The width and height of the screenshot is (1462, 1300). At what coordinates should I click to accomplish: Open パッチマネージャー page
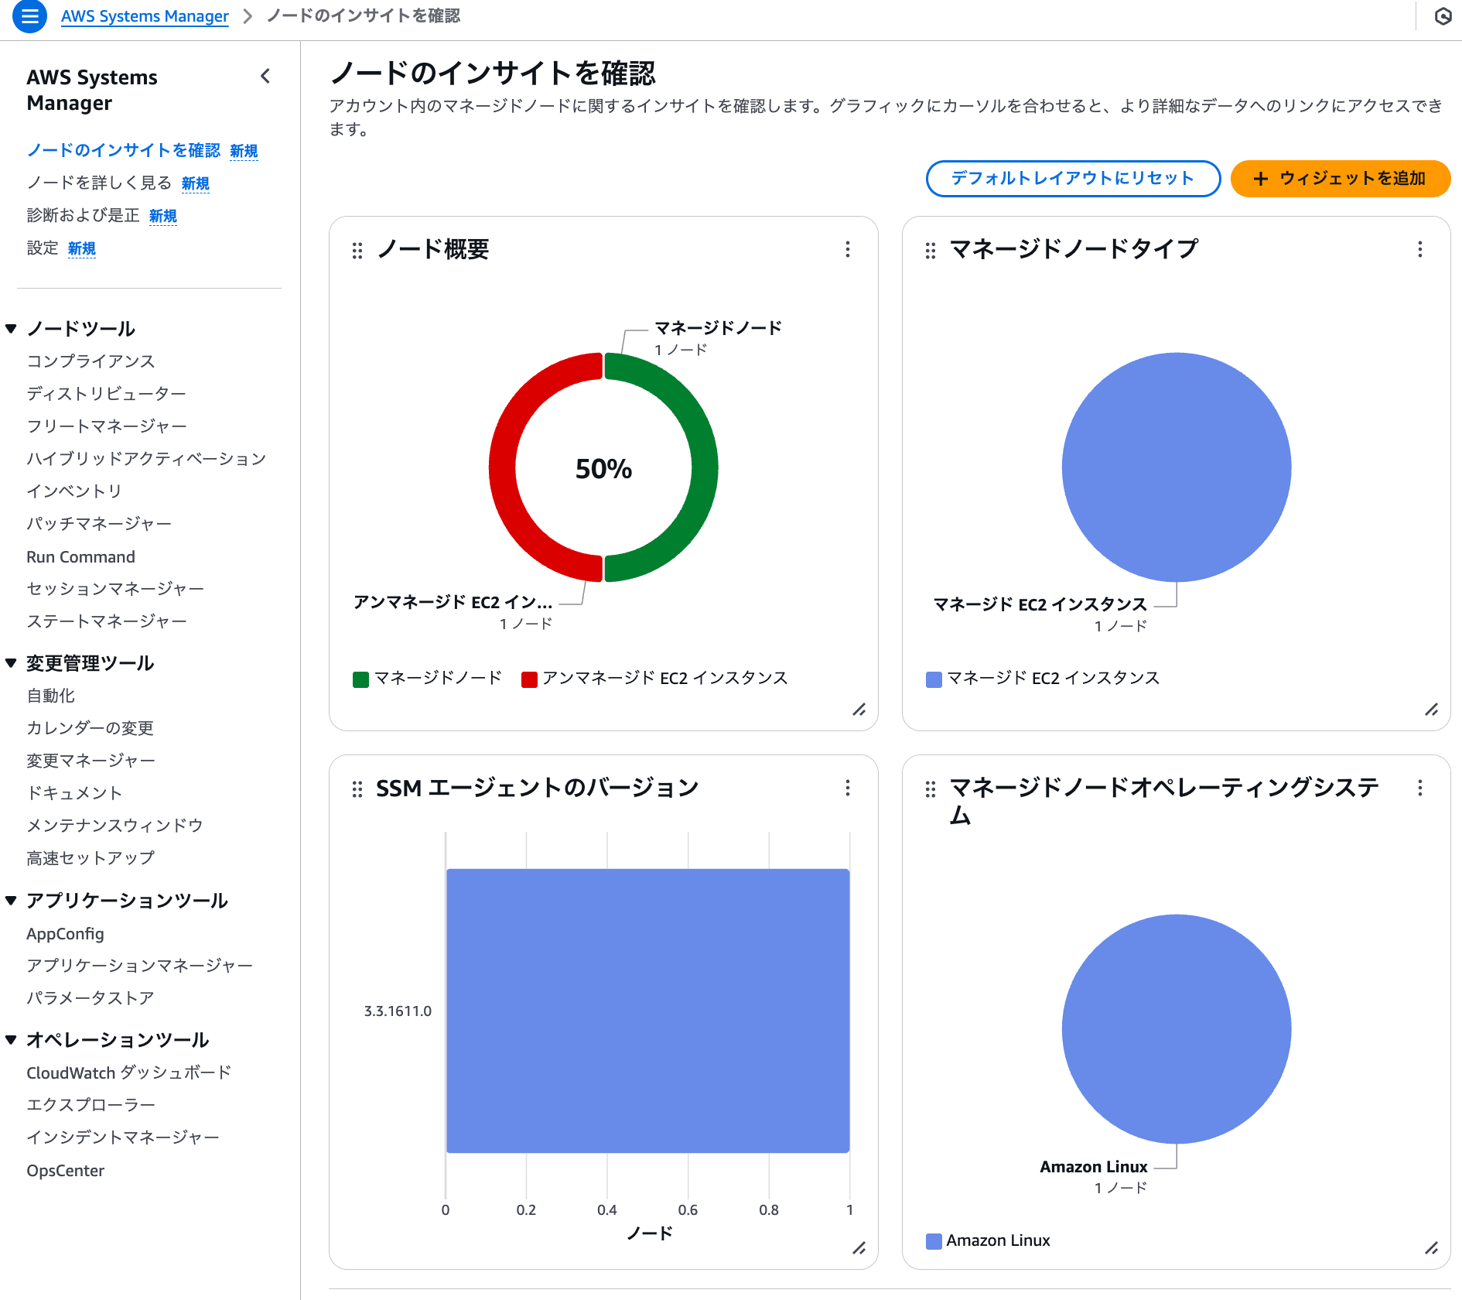99,524
